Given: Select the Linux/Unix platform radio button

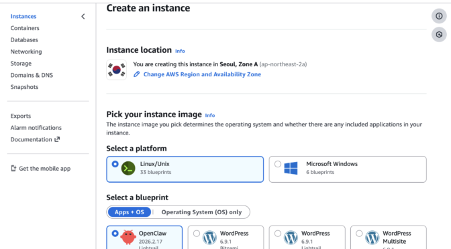Looking at the screenshot, I should (115, 164).
